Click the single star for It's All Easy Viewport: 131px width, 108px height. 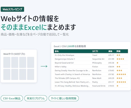pyautogui.click(x=117, y=86)
